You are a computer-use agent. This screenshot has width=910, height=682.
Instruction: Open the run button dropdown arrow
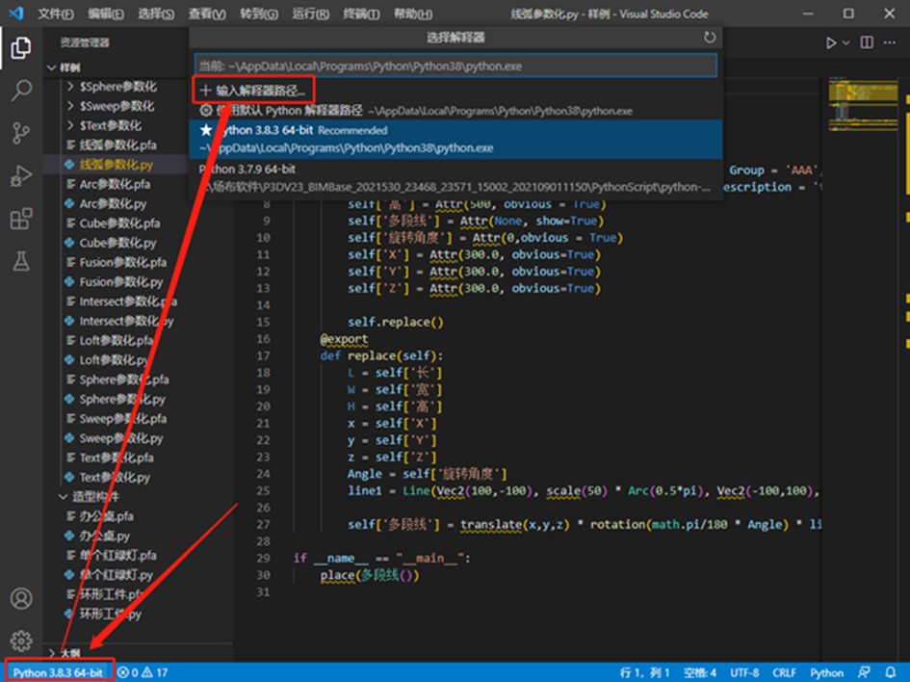coord(846,43)
